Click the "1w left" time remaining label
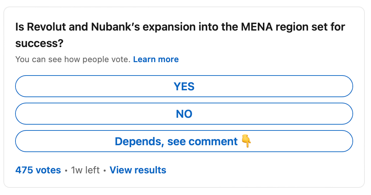 85,170
